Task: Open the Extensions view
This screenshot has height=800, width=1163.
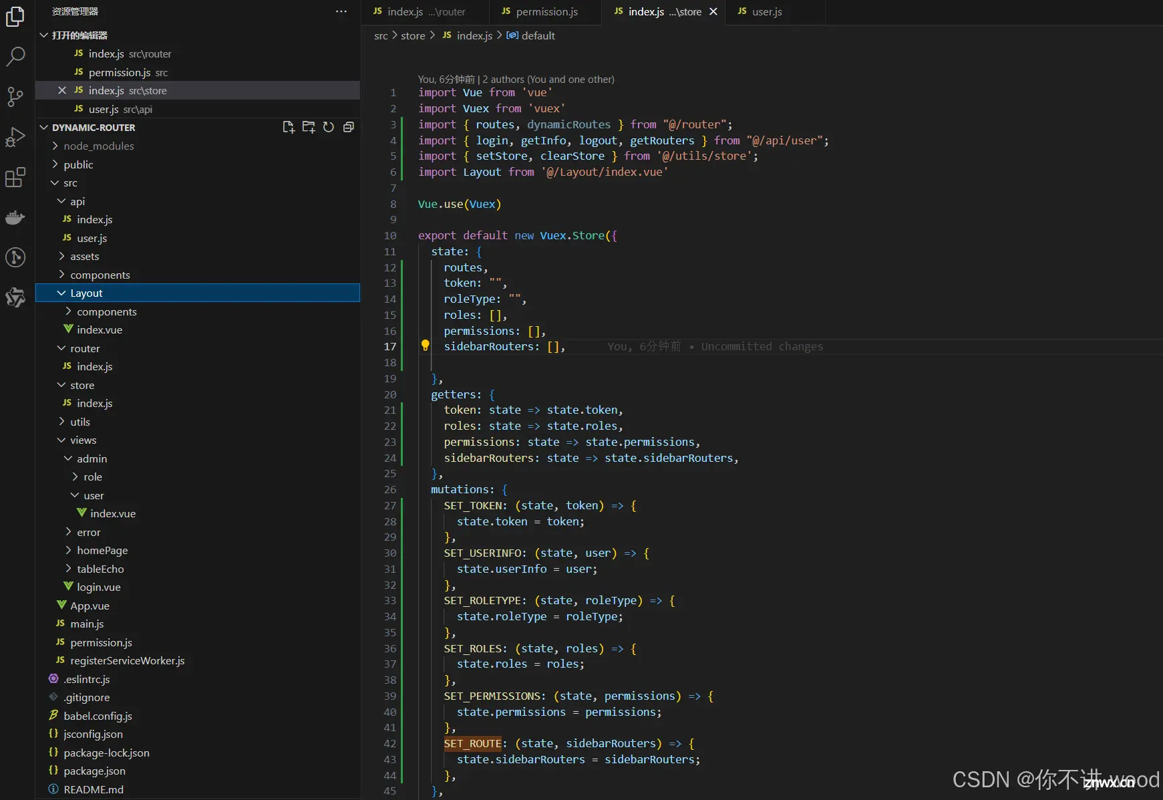Action: [15, 177]
